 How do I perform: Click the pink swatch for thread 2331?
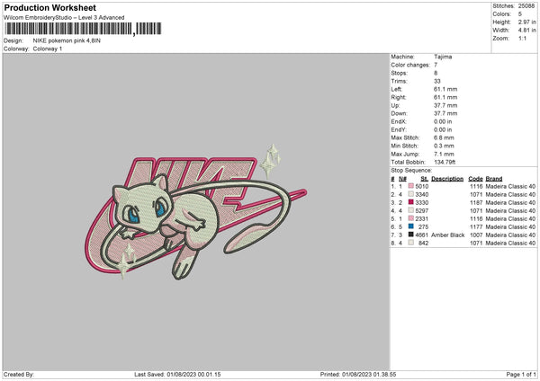point(411,218)
